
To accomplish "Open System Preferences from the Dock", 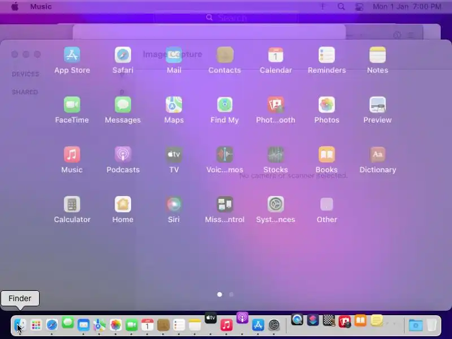I will (x=274, y=325).
